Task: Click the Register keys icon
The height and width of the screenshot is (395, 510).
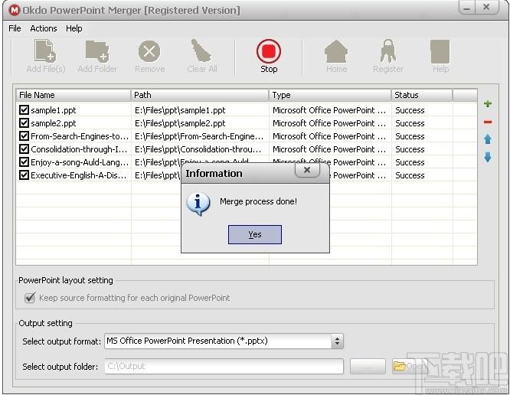Action: click(x=388, y=51)
